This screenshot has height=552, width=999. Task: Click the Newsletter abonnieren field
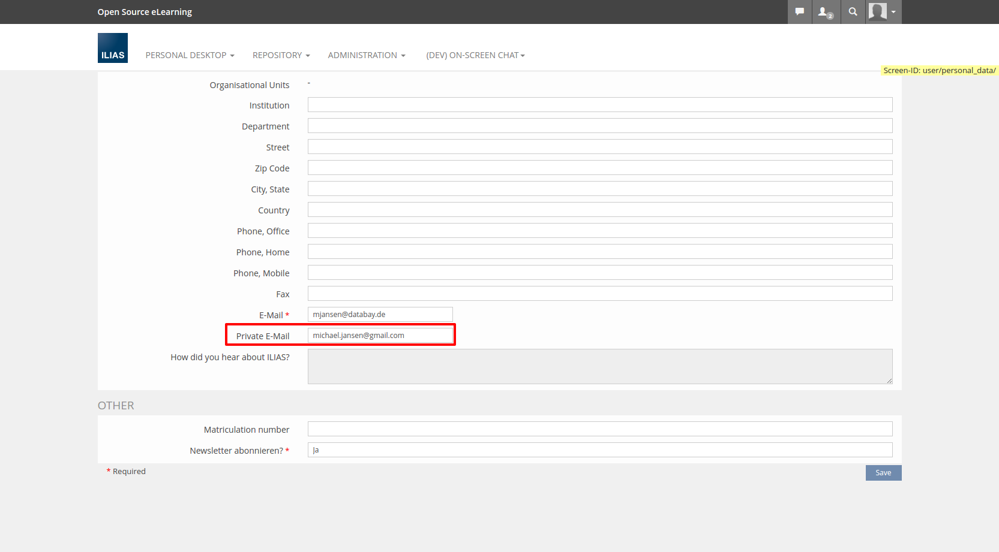599,450
